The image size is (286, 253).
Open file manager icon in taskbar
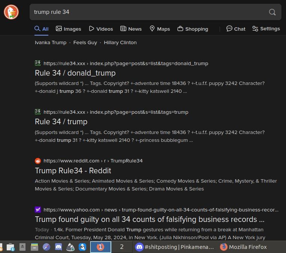[x=10, y=247]
